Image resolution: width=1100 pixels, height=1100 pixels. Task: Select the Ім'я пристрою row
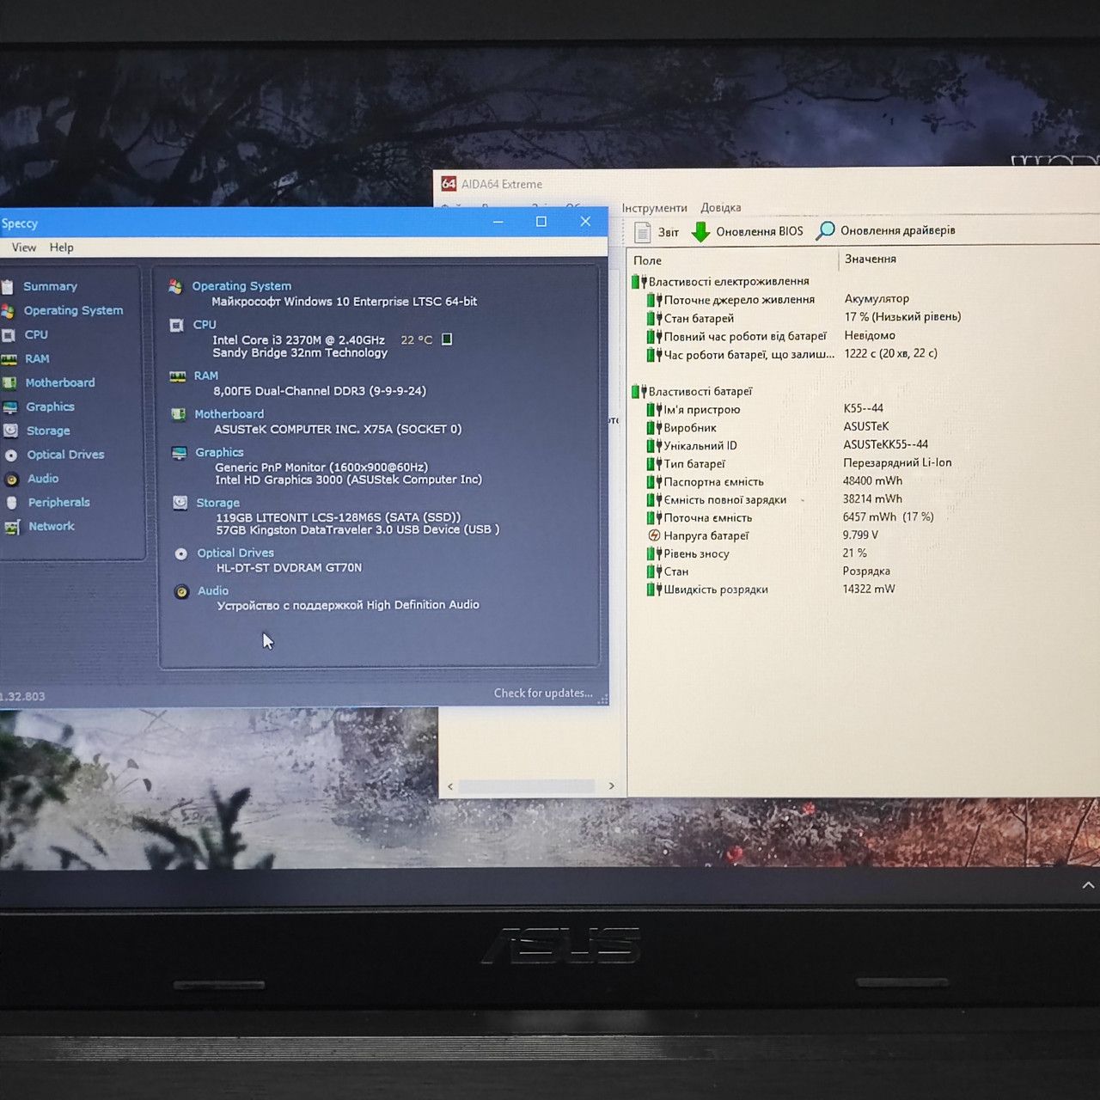click(694, 410)
